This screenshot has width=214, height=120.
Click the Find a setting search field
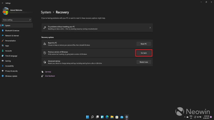pyautogui.click(x=17, y=20)
